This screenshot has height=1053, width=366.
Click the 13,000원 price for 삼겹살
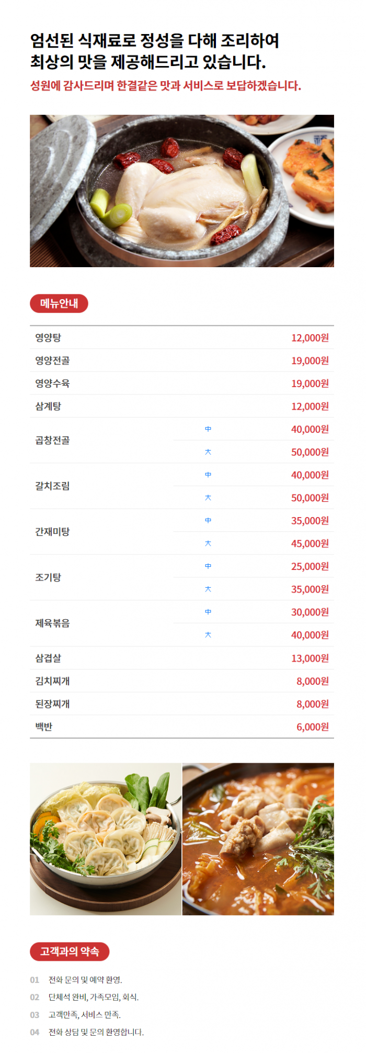click(x=310, y=658)
